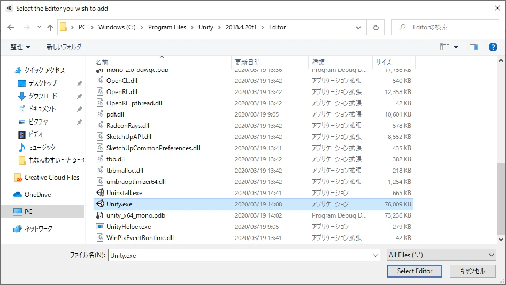Select the OpenCL.dll file icon
Image resolution: width=506 pixels, height=285 pixels.
click(100, 80)
